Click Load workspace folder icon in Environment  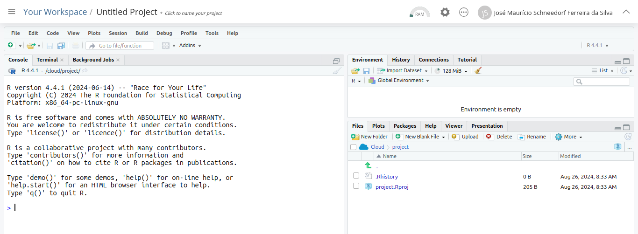click(x=355, y=71)
